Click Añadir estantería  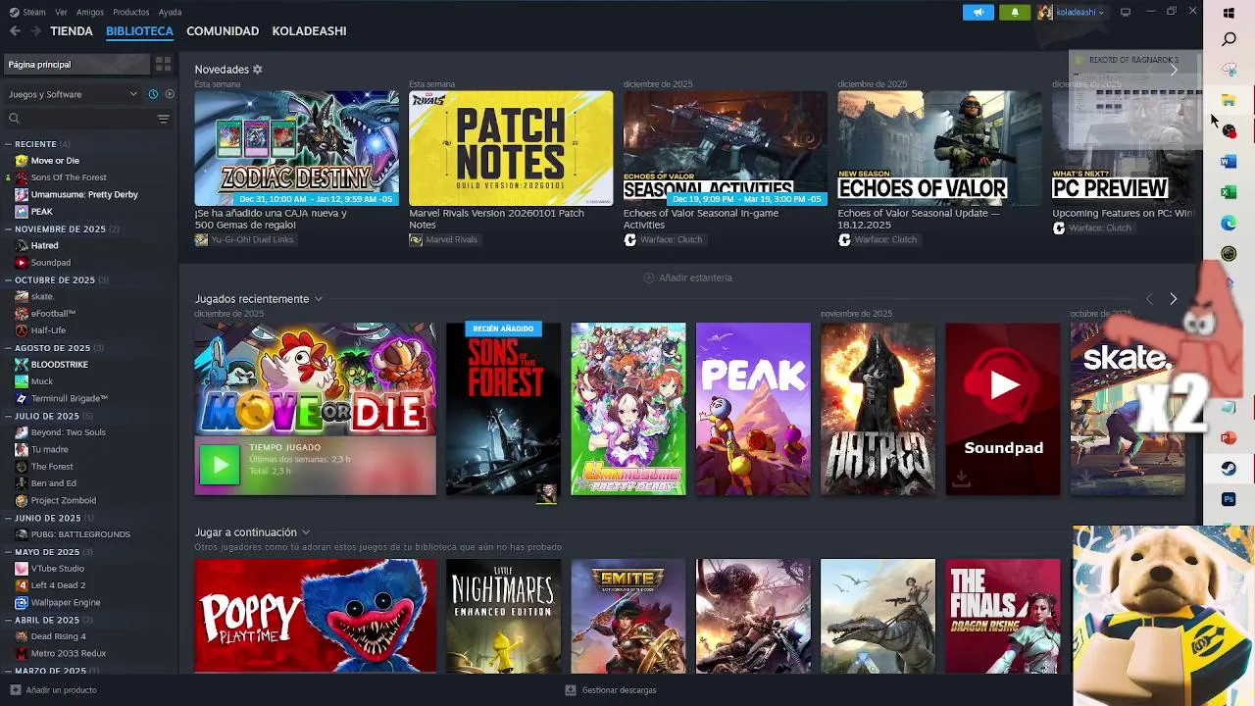(687, 277)
